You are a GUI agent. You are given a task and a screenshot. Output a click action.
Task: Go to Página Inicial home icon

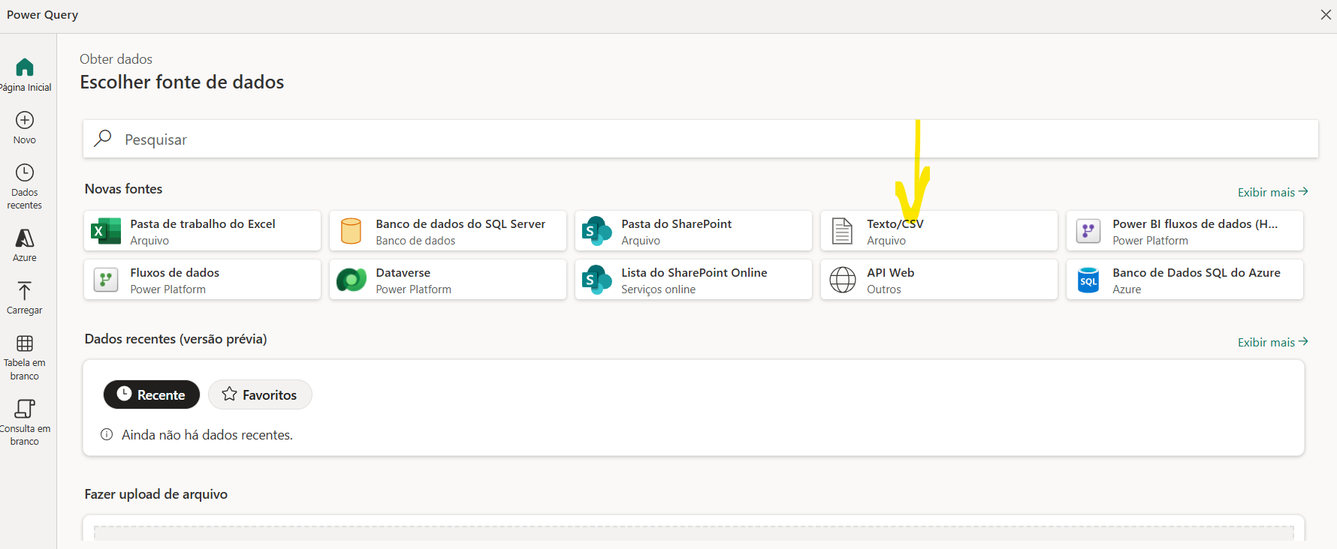pyautogui.click(x=25, y=67)
